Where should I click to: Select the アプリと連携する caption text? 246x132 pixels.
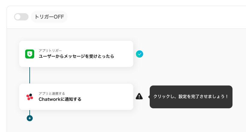pyautogui.click(x=52, y=93)
